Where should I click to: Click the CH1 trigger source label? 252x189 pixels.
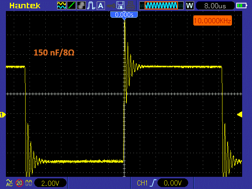click(142, 183)
